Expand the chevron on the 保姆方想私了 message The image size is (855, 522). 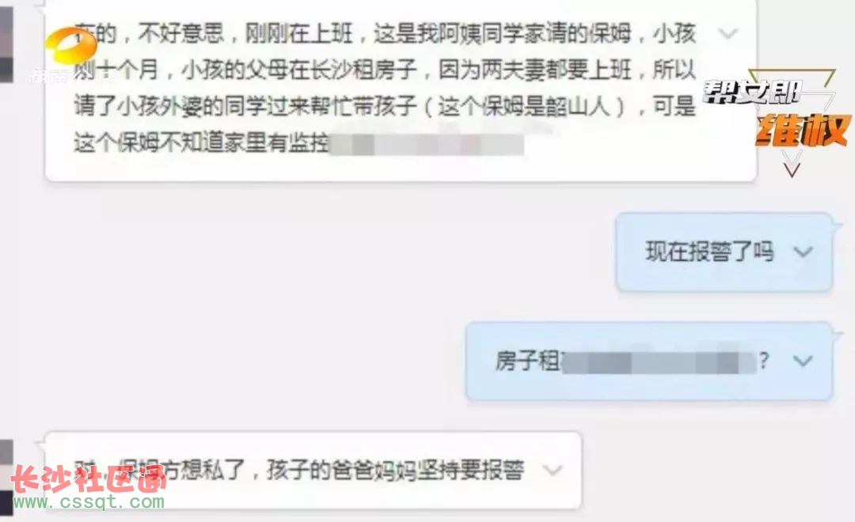pyautogui.click(x=553, y=469)
